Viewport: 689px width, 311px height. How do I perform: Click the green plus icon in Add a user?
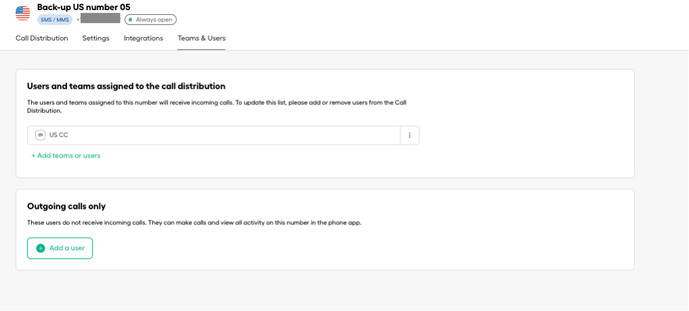[x=41, y=248]
